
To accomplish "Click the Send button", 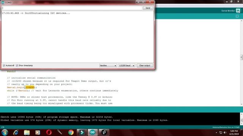I will tap(148, 8).
